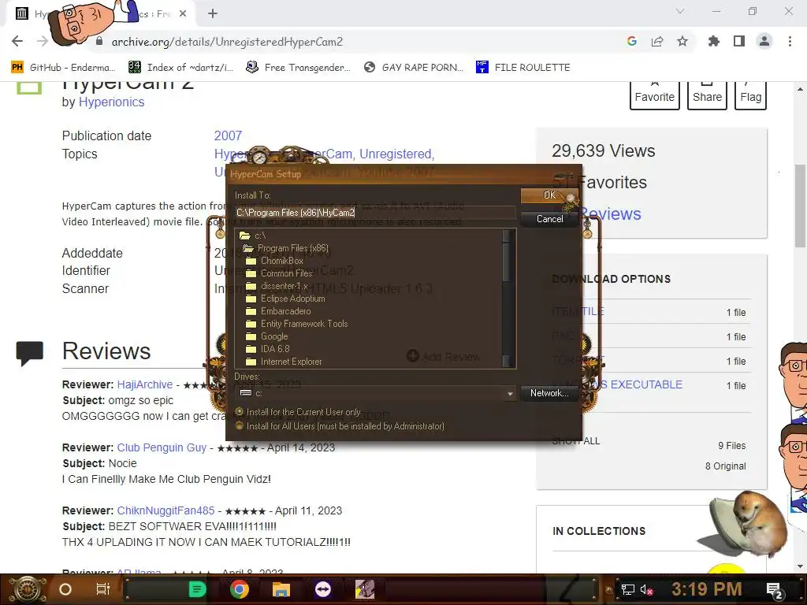Open a new Chrome tab
Image resolution: width=807 pixels, height=605 pixels.
[213, 14]
